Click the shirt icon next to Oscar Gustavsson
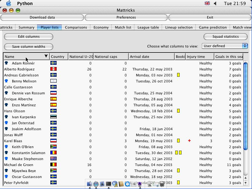This screenshot has width=252, height=189. (6, 176)
